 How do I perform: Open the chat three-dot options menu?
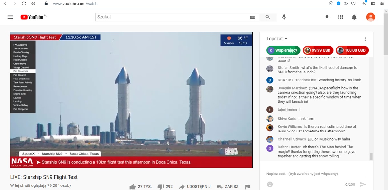[365, 39]
